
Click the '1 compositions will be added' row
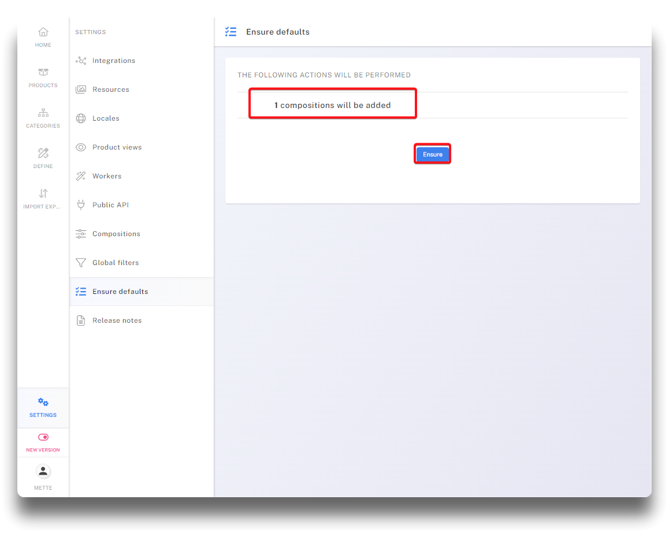coord(333,105)
